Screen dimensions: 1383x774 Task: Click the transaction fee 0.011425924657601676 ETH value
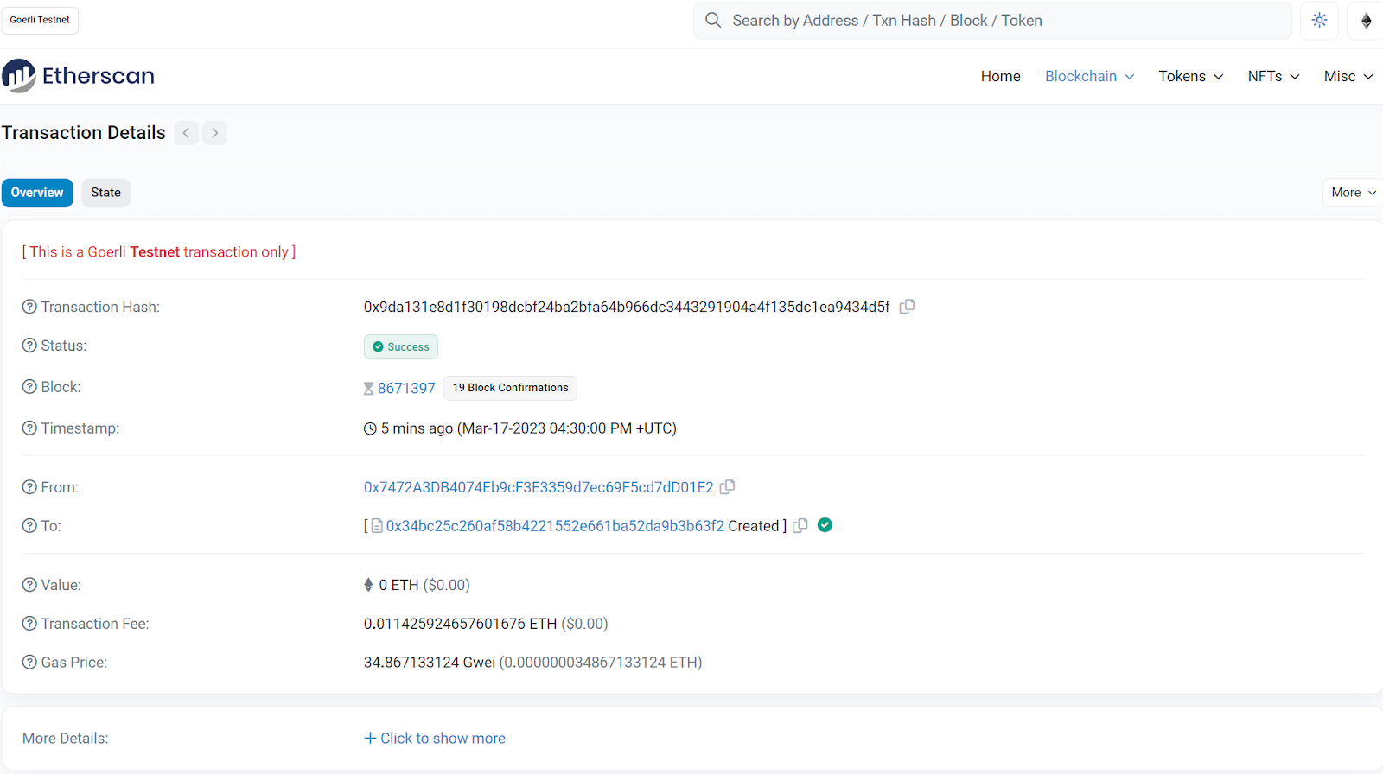(x=460, y=624)
